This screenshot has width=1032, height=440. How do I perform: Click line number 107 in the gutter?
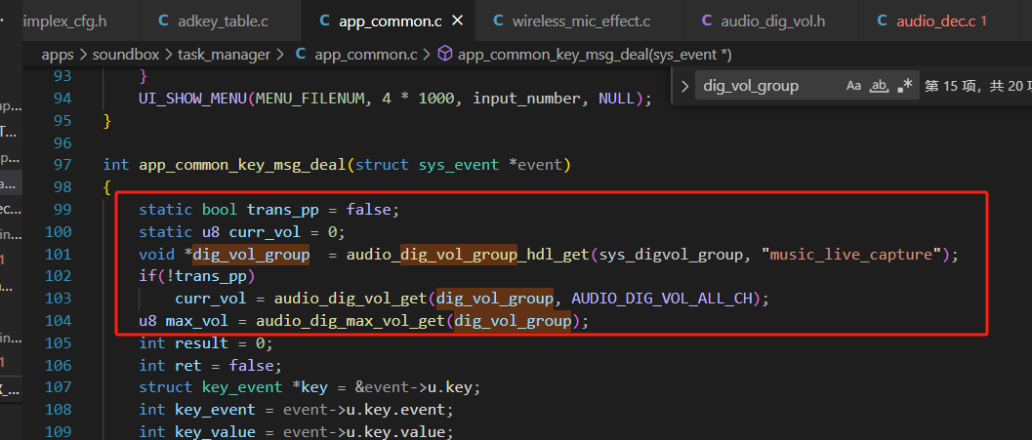[58, 387]
